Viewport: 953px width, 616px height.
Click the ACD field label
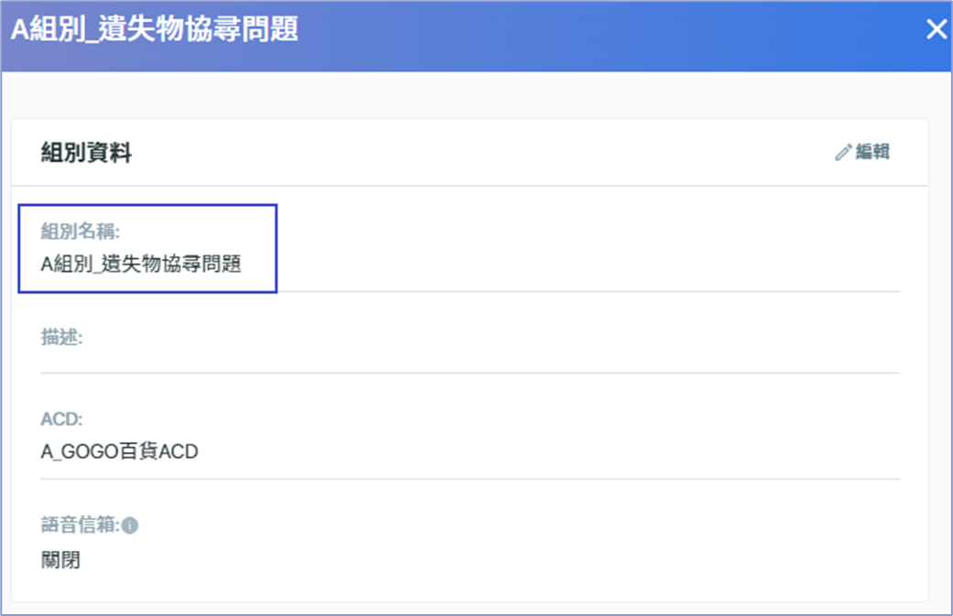(x=62, y=419)
